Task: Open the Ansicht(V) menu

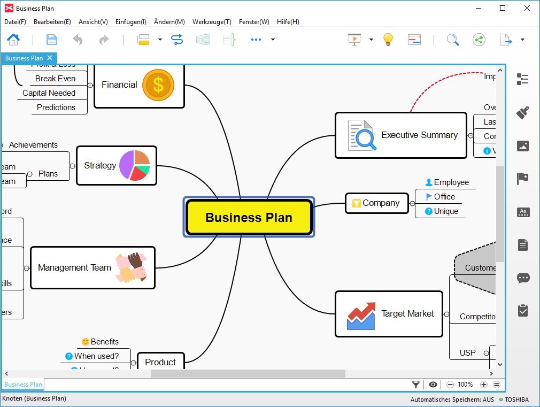Action: [x=93, y=22]
